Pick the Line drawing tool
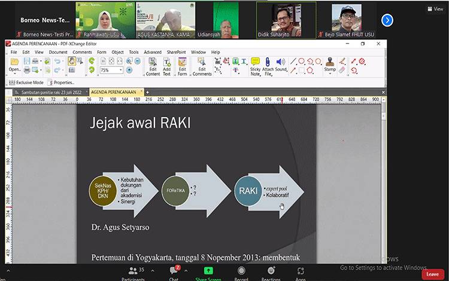Screen dimensions: 449x281 [x=293, y=61]
